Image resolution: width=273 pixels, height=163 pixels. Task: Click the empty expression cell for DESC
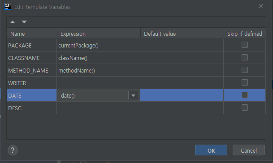tap(98, 108)
